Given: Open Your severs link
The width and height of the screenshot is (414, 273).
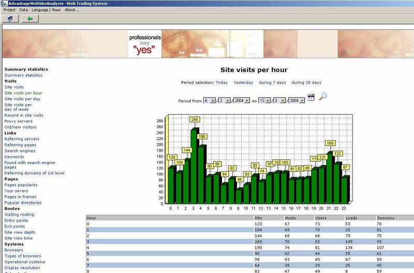Looking at the screenshot, I should pyautogui.click(x=16, y=191).
